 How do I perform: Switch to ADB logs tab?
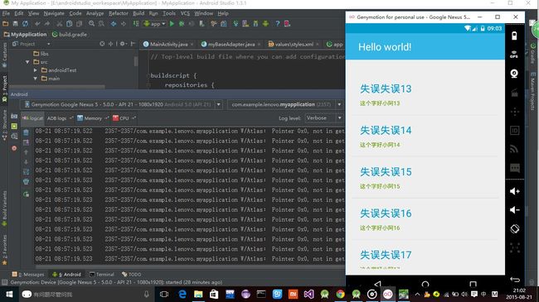pyautogui.click(x=60, y=118)
